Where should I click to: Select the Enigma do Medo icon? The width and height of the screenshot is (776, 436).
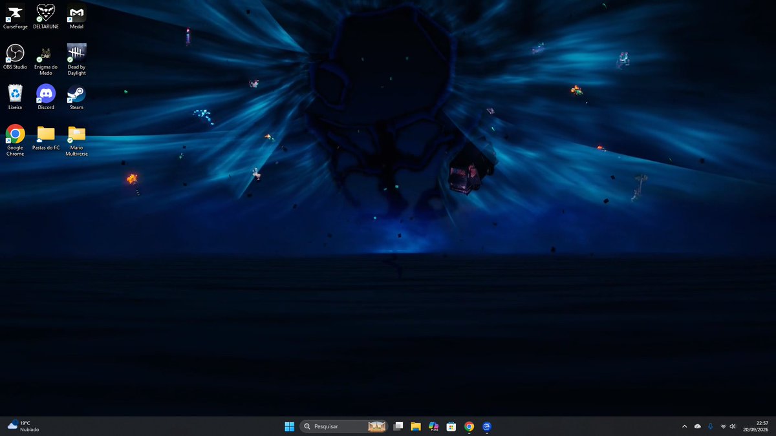coord(46,59)
